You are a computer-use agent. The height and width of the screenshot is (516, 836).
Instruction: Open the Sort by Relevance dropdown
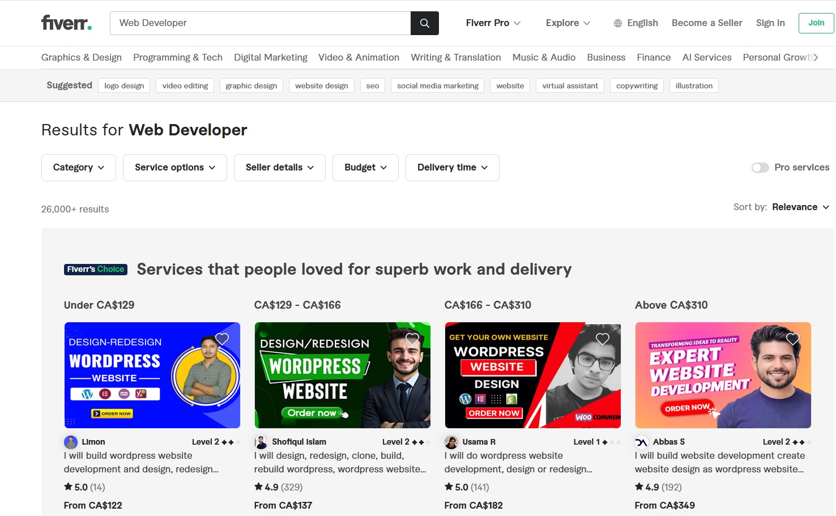[800, 207]
